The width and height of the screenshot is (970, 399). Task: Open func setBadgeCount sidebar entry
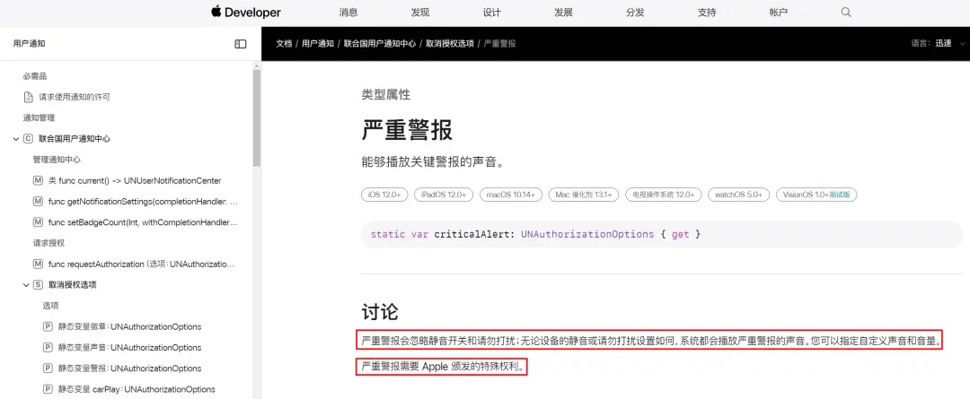[x=143, y=222]
